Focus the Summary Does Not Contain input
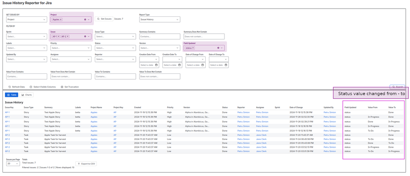This screenshot has width=410, height=176. [x=204, y=37]
